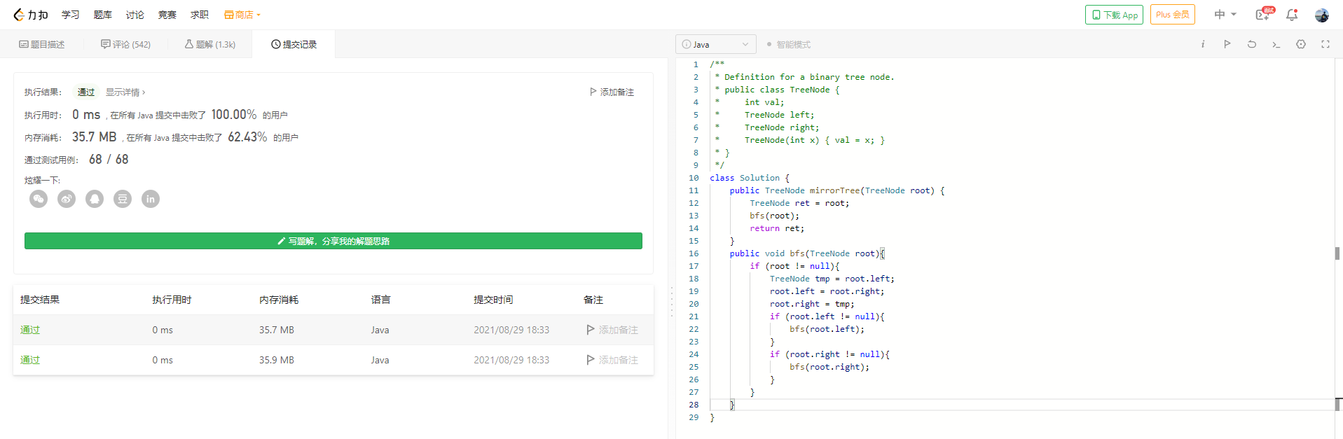
Task: Click 写题解 share solution green button
Action: click(x=333, y=241)
